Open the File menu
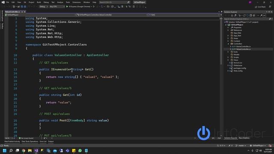Viewport: 274px width, 154px height. [x=7, y=2]
